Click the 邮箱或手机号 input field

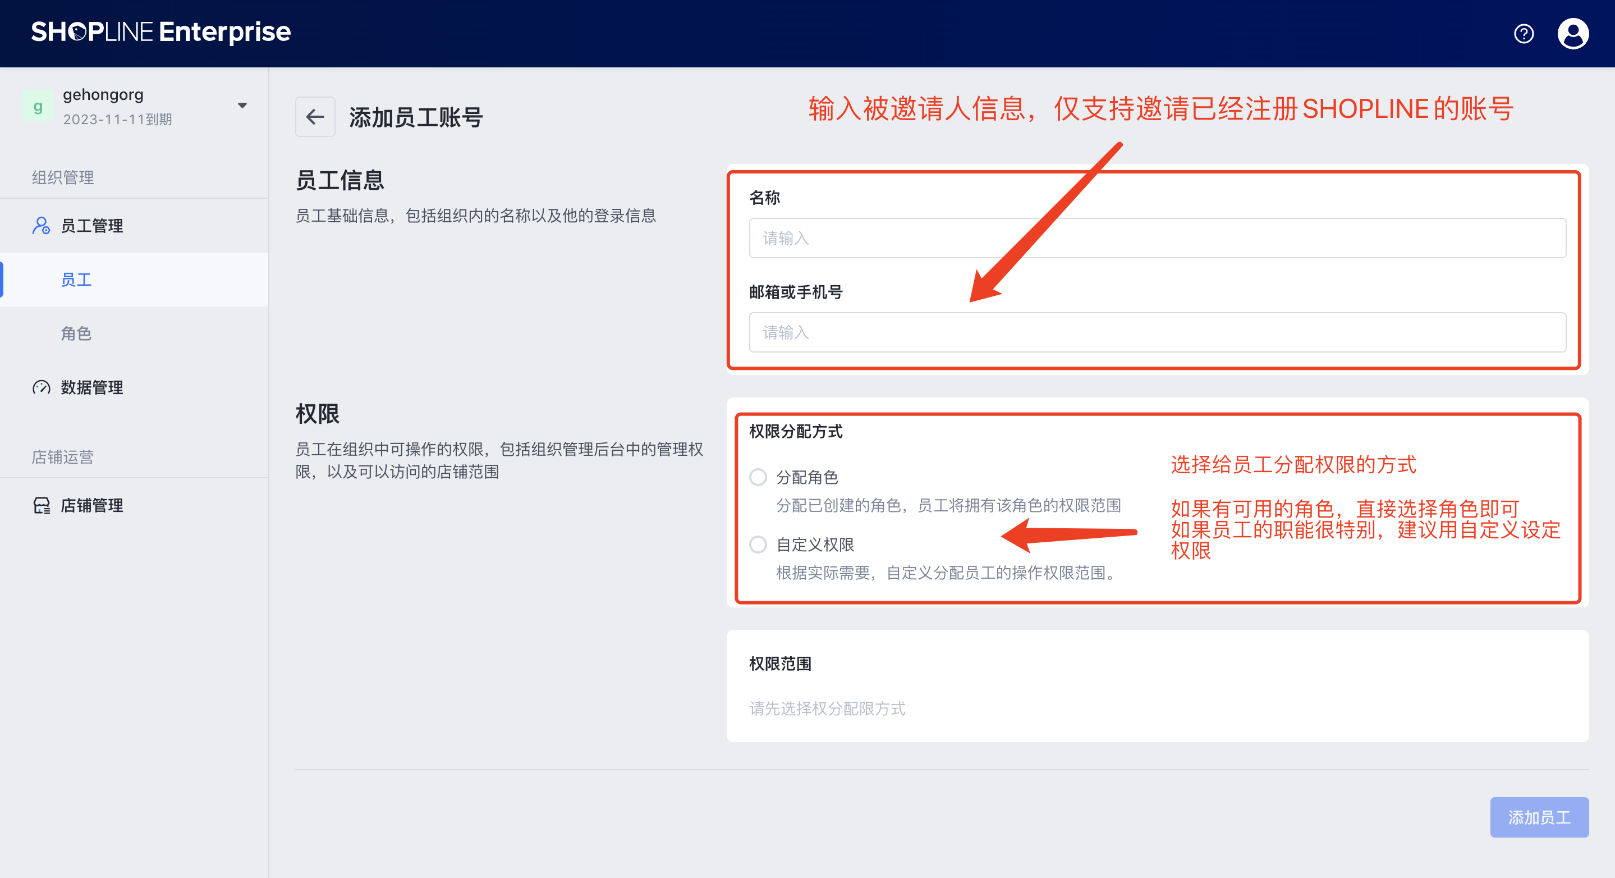point(1157,332)
